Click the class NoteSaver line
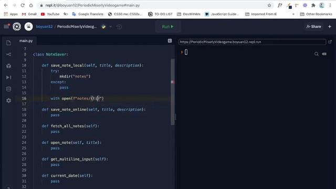The image size is (336, 189). point(50,55)
